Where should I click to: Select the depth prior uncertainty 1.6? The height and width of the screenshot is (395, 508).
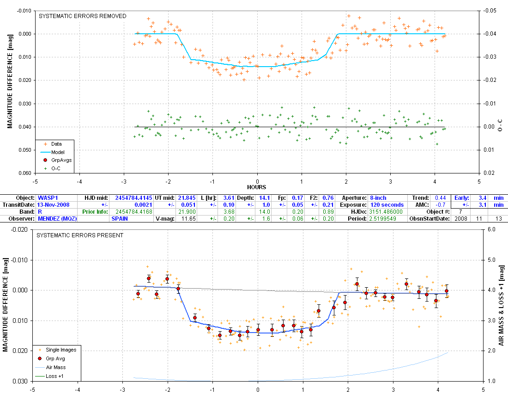coord(266,219)
